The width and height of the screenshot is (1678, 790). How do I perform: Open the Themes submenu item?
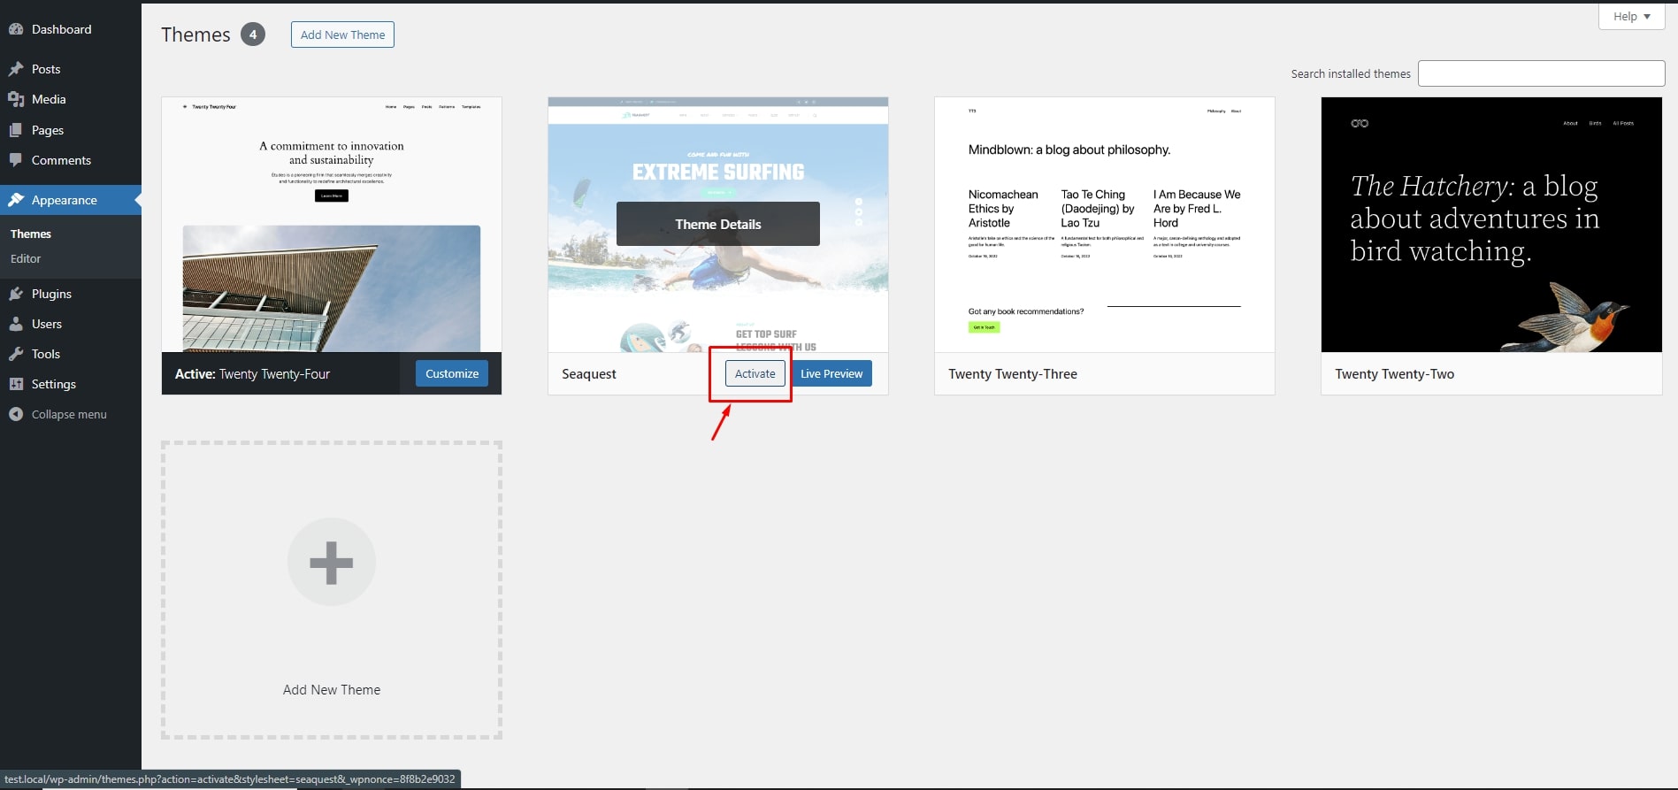pyautogui.click(x=31, y=234)
